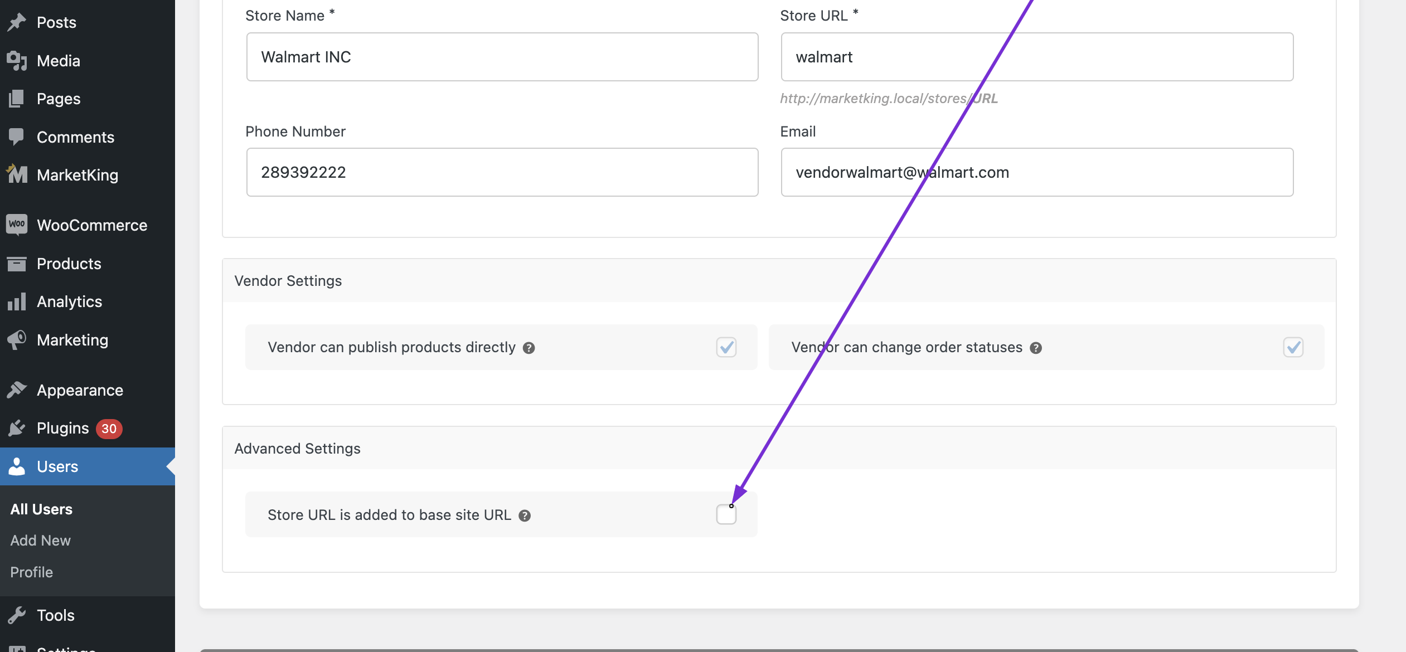
Task: Click help icon for Store URL base setting
Action: pos(525,515)
